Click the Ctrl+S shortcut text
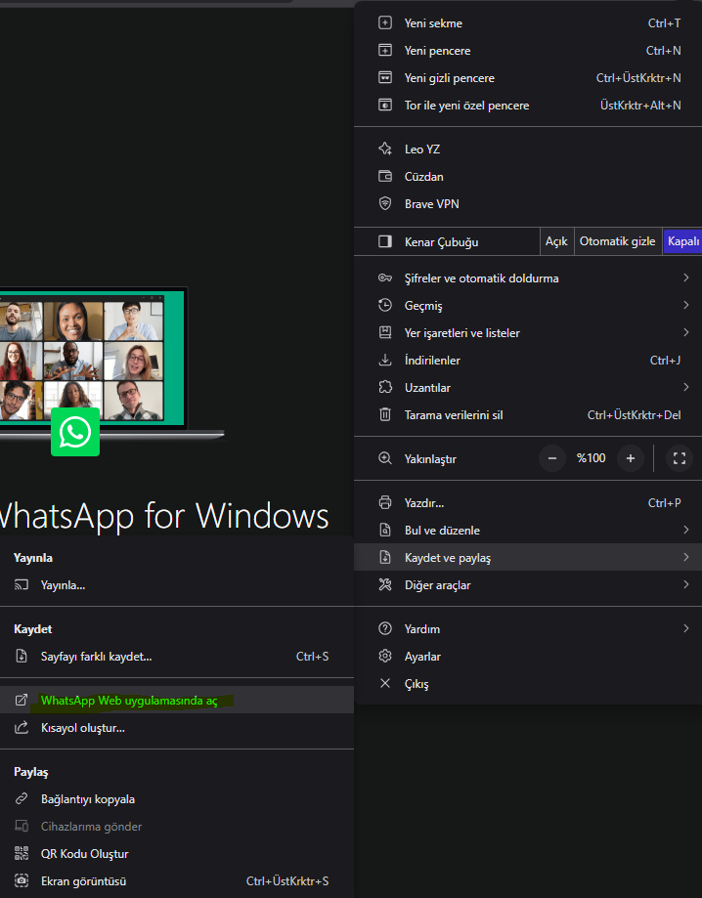The height and width of the screenshot is (898, 702). [x=312, y=657]
